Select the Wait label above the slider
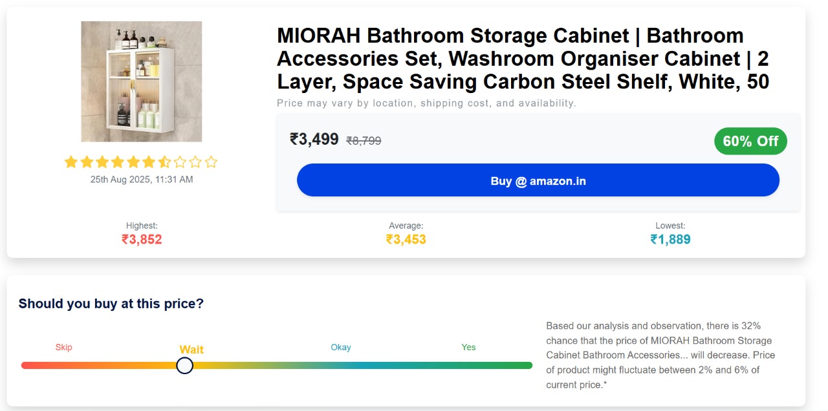The width and height of the screenshot is (828, 411). tap(191, 350)
